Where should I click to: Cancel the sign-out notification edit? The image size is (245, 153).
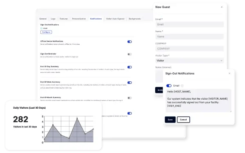point(183,120)
